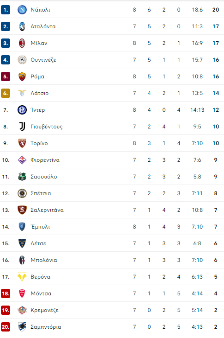Select the Μπολόνια team name

(44, 260)
